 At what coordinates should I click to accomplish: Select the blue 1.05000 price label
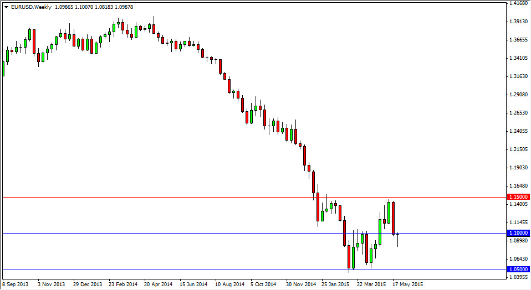point(518,270)
